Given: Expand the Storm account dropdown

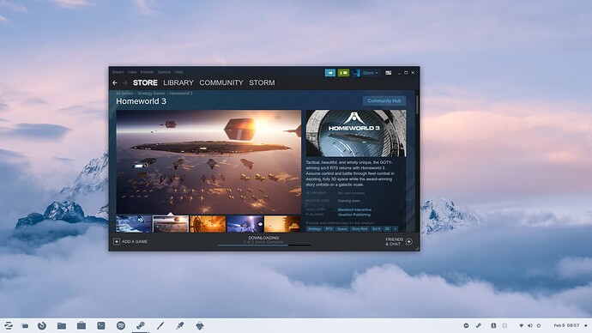Looking at the screenshot, I should coord(370,73).
